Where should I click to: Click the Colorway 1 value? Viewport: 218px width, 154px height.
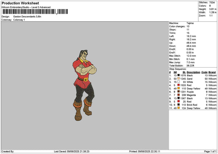pyautogui.click(x=19, y=20)
